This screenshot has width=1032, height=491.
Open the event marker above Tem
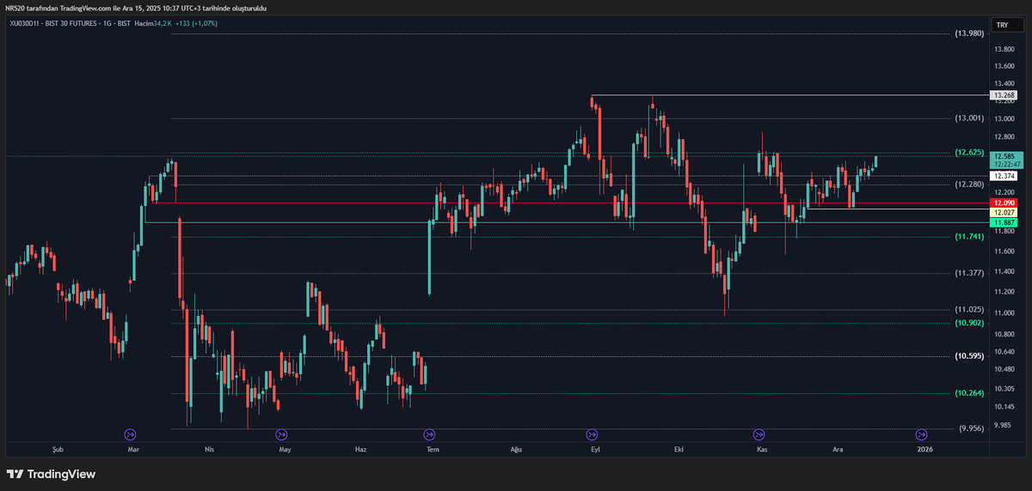(429, 434)
